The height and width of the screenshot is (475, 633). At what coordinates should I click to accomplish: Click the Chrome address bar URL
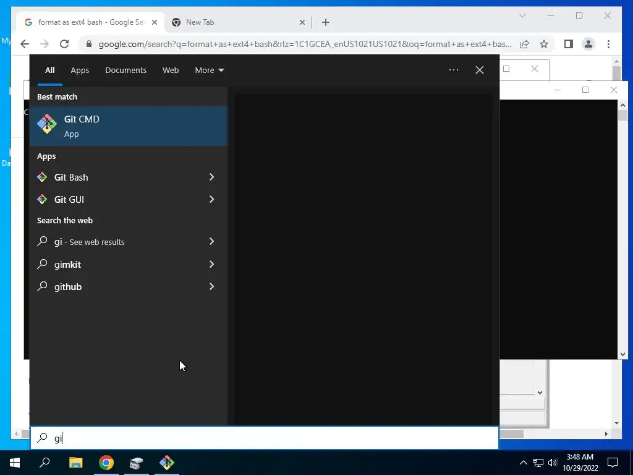pos(305,44)
